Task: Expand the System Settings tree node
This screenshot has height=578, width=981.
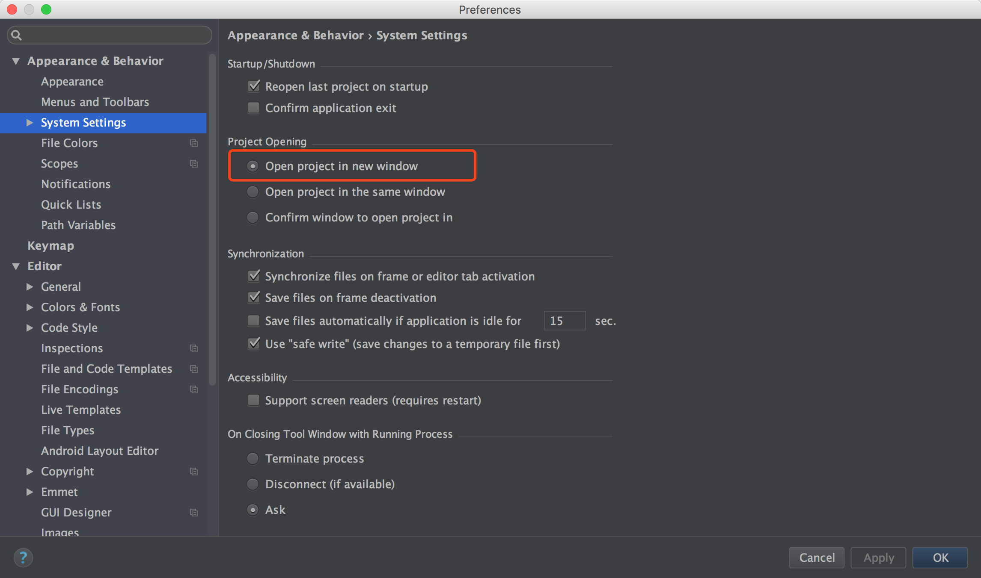Action: [x=30, y=123]
